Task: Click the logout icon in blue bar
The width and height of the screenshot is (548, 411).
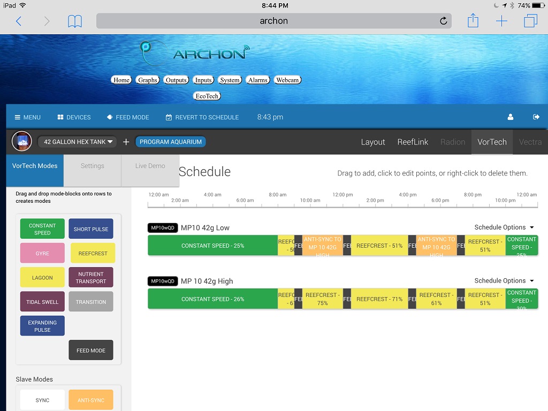Action: (x=536, y=117)
